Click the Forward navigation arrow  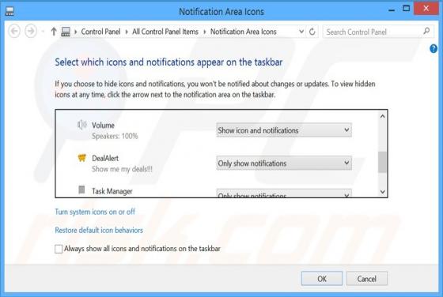point(31,31)
